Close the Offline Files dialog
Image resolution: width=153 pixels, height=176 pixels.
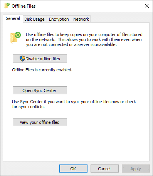click(147, 6)
